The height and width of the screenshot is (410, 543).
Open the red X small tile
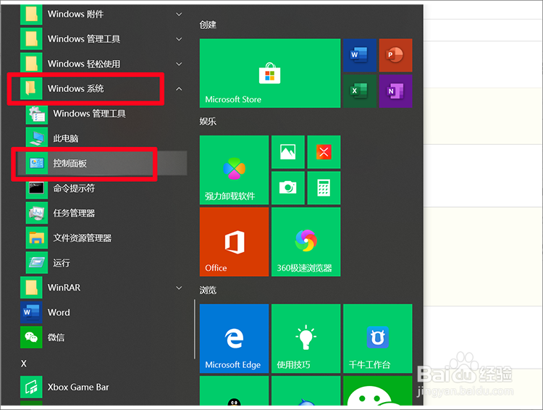click(x=324, y=152)
